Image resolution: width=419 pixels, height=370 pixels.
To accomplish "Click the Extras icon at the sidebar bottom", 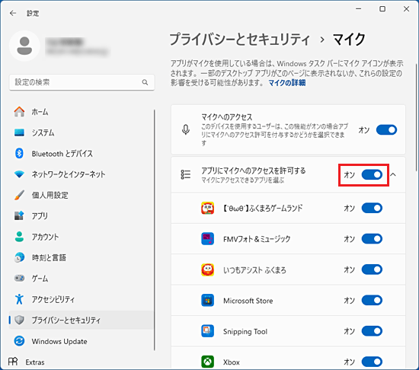I will point(13,362).
